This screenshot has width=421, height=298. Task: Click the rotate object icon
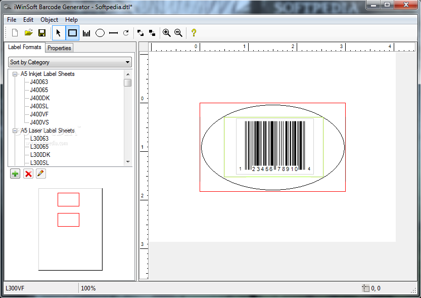tap(126, 33)
